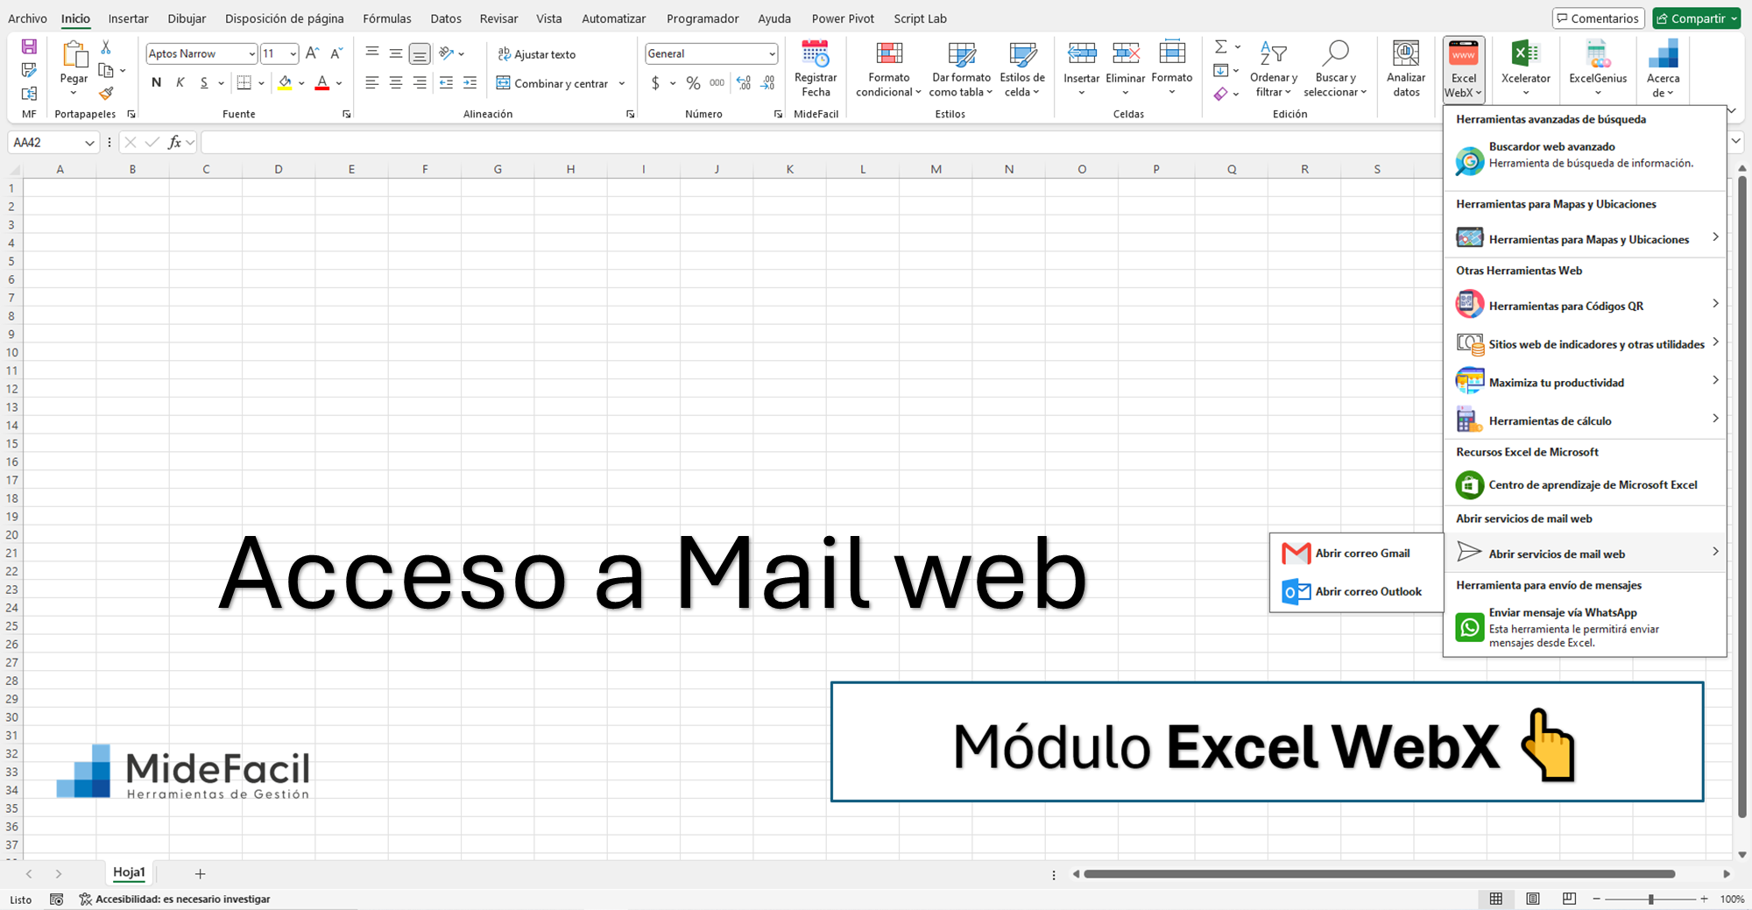
Task: Click the borders icon
Action: click(x=244, y=83)
